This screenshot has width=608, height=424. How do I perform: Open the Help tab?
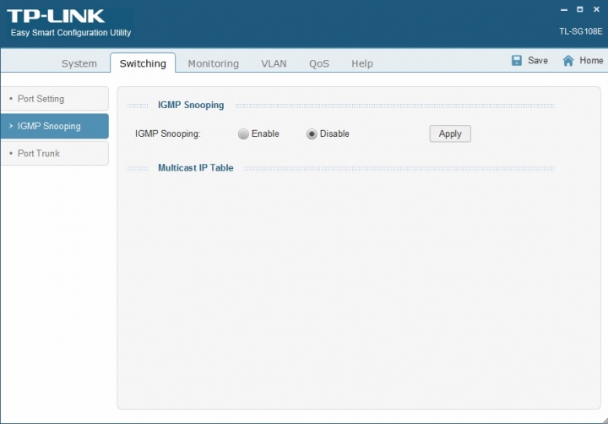pos(362,63)
